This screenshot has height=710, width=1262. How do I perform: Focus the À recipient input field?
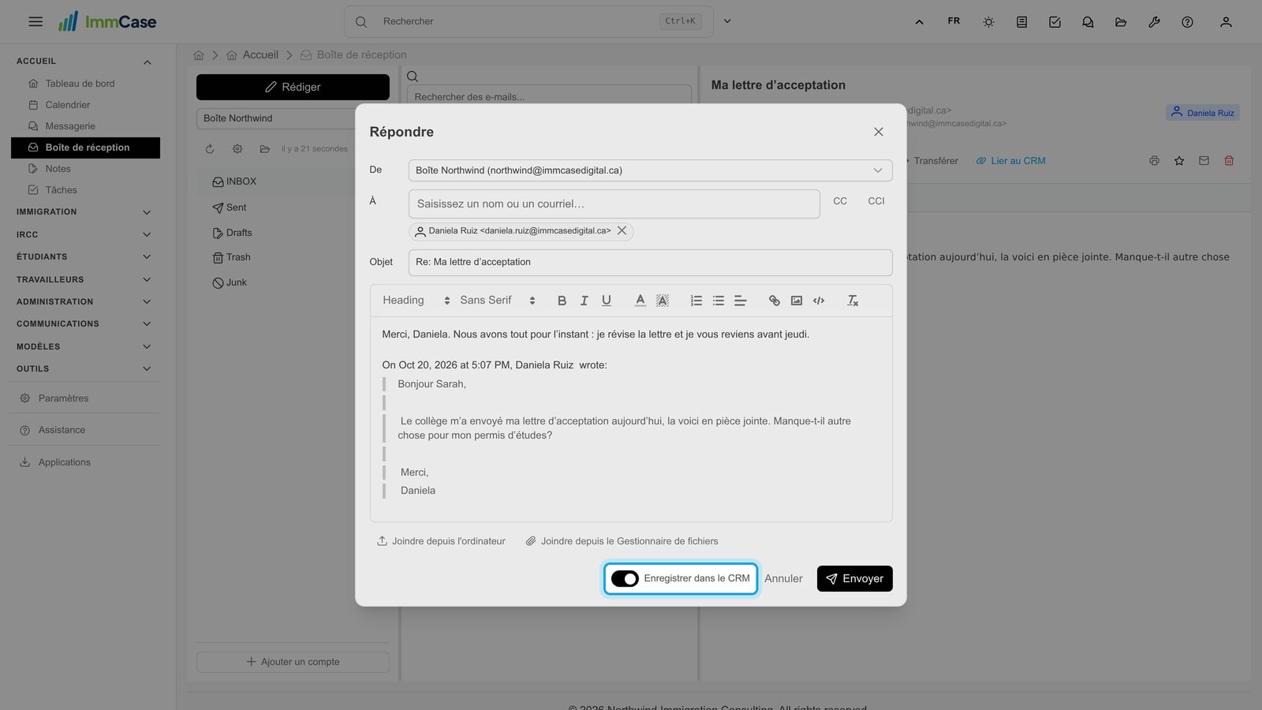614,204
